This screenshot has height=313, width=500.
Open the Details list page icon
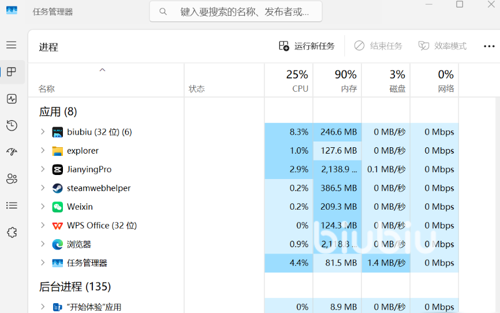(12, 206)
